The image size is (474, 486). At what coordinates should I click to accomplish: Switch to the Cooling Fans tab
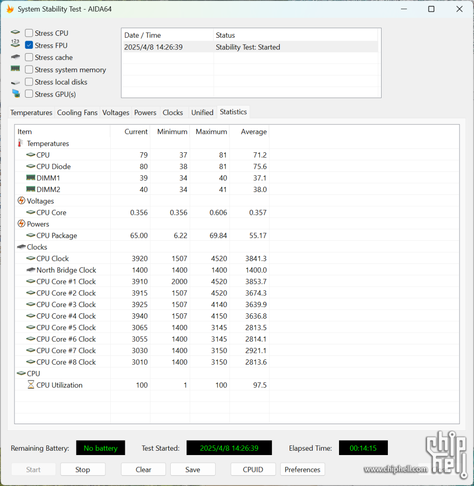tap(77, 113)
